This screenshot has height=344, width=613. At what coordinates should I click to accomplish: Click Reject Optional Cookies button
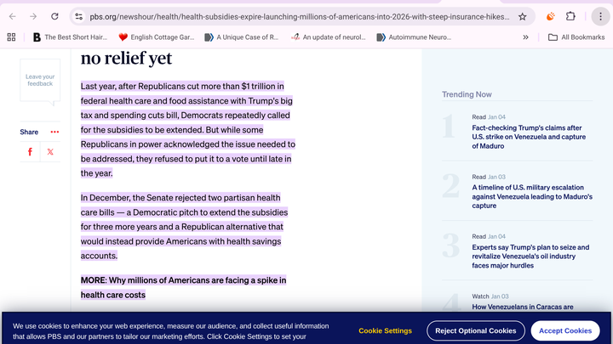coord(475,330)
